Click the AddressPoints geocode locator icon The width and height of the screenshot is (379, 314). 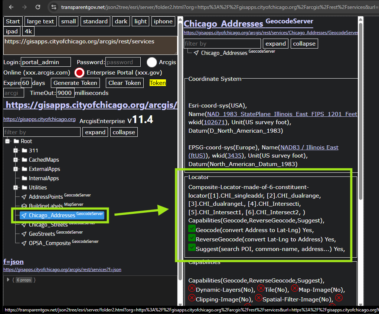tap(24, 197)
